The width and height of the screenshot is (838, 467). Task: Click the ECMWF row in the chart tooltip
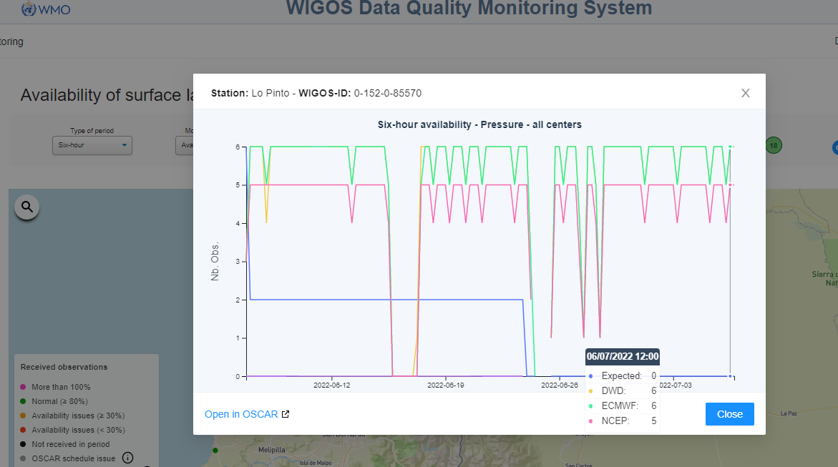623,406
